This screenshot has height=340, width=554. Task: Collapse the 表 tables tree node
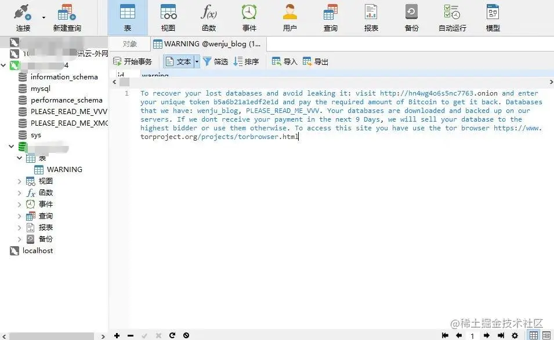click(x=19, y=158)
